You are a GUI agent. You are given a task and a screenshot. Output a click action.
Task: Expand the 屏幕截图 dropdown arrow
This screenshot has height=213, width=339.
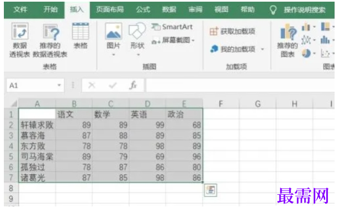(193, 40)
